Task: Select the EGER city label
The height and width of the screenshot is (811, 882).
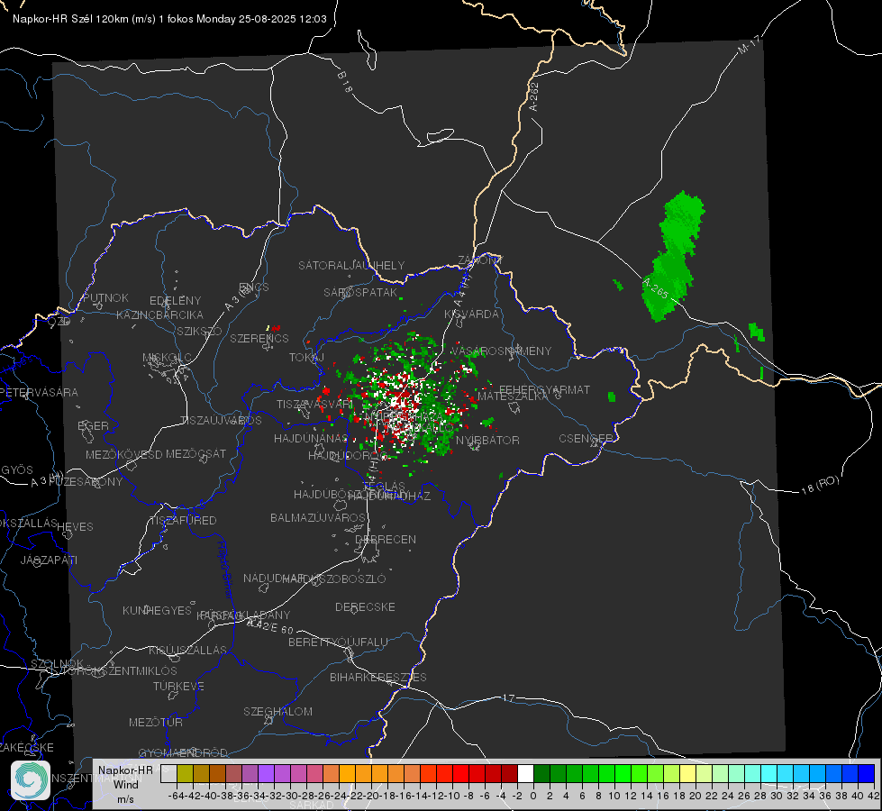Action: click(x=94, y=425)
